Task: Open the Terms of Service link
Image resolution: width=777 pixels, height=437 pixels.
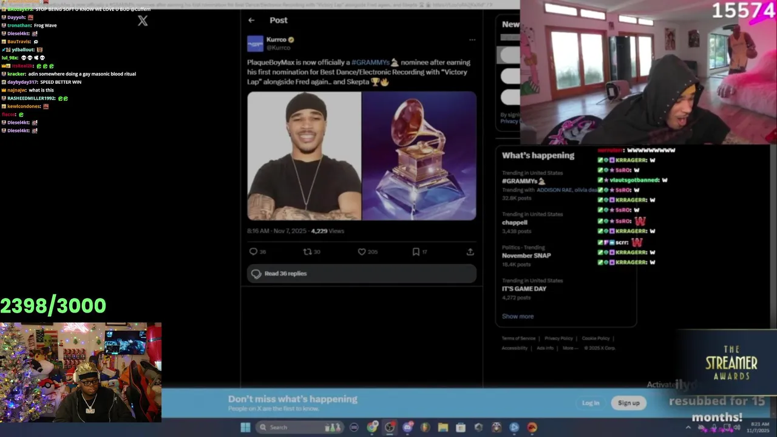Action: pos(518,338)
